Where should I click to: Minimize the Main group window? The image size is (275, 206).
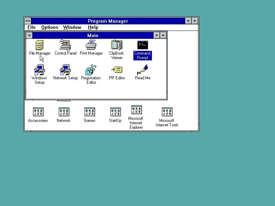[x=156, y=35]
